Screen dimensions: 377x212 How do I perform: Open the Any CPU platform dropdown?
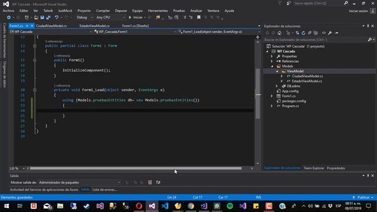[x=111, y=17]
